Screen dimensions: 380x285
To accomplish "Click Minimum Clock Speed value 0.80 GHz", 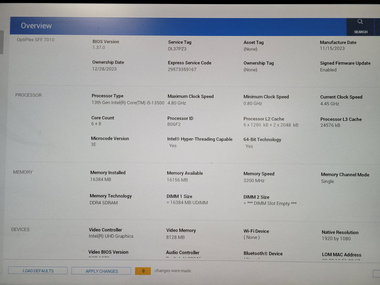I will tap(253, 103).
